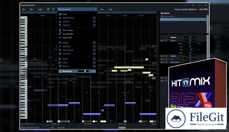Open the Edit menu
Viewport: 229px width, 132px height.
31,9
